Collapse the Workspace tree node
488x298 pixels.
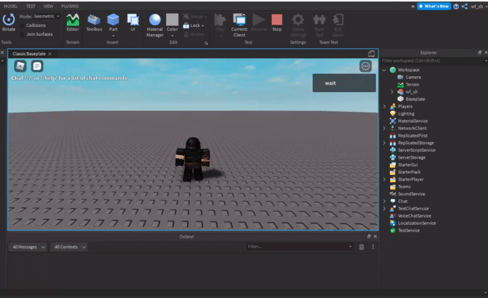point(384,70)
